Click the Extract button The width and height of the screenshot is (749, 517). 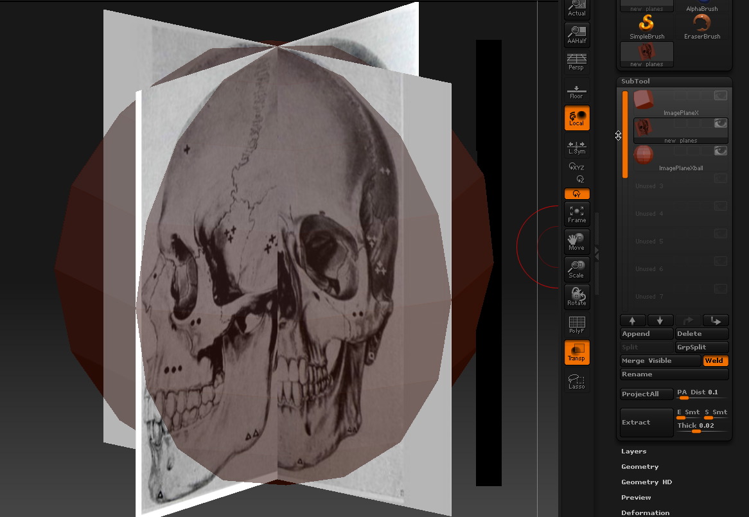point(647,422)
